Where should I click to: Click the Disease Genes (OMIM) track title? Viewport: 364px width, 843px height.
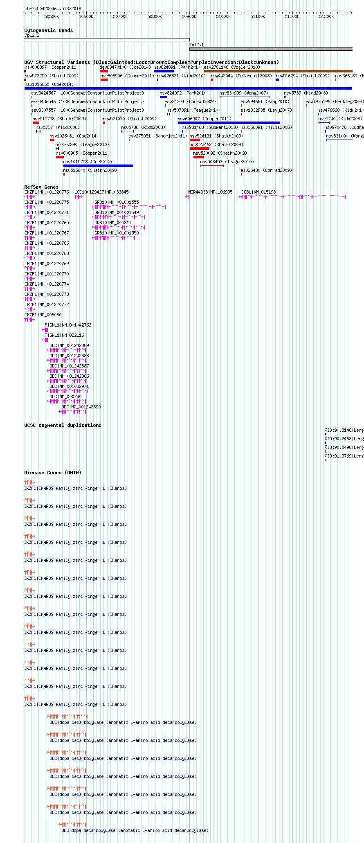(x=53, y=473)
